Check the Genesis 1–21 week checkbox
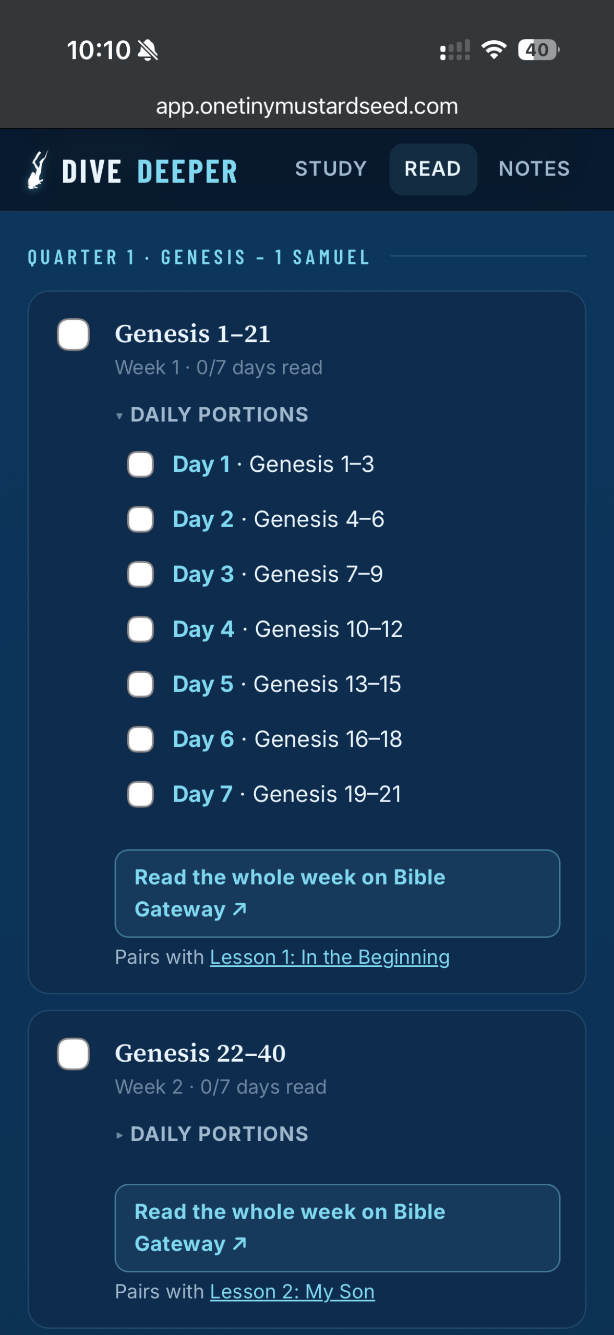The image size is (614, 1335). 73,334
